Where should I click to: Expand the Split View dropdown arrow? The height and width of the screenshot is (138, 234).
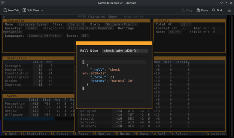pyautogui.click(x=42, y=10)
